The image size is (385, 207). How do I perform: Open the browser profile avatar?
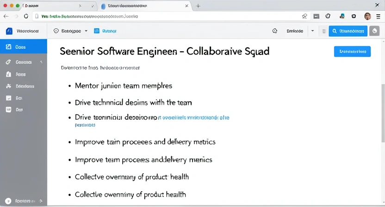pos(367,16)
